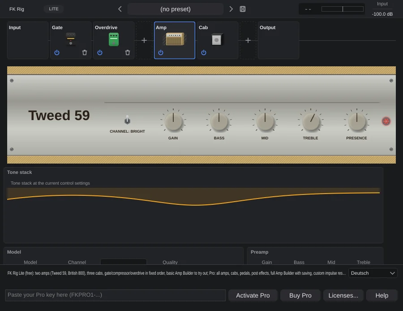The image size is (403, 311).
Task: Click the Amp thumbnail icon
Action: click(175, 39)
